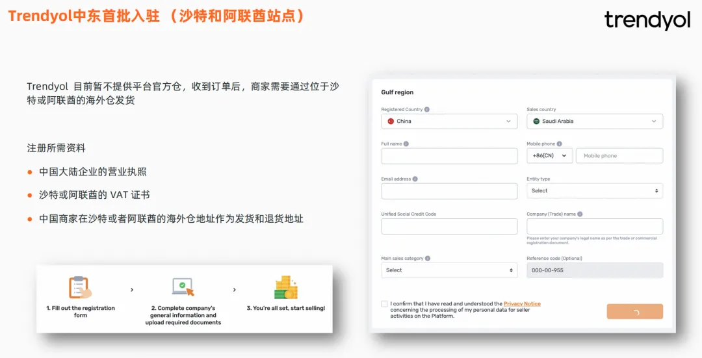
Task: Click the 'Reference code (Optional)' label
Action: tap(554, 258)
